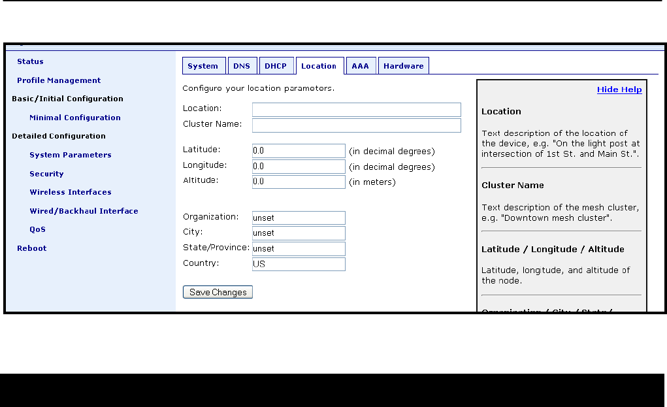667x407 pixels.
Task: Click the State/Province input field
Action: [x=299, y=249]
